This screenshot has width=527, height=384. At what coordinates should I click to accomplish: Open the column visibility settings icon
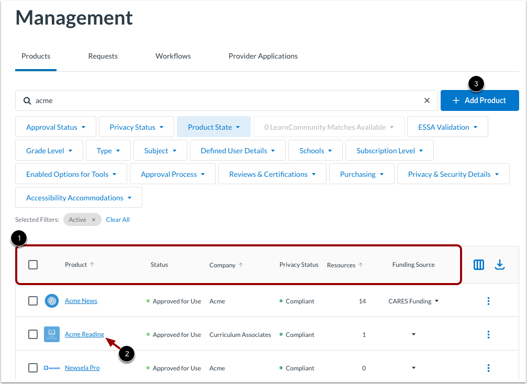pos(478,265)
